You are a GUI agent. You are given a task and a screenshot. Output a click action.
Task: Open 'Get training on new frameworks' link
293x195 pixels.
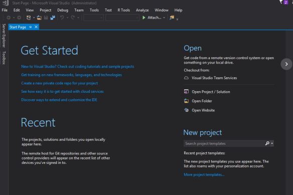(x=71, y=75)
